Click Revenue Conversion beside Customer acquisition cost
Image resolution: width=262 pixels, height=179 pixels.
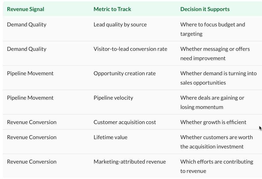tap(32, 122)
